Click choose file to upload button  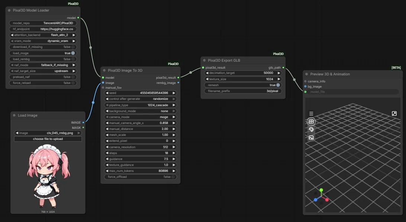[x=48, y=139]
